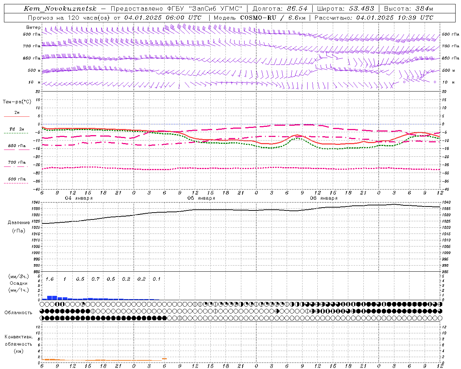This screenshot has width=461, height=369.
Task: Click the '05 января' date label
Action: (201, 198)
